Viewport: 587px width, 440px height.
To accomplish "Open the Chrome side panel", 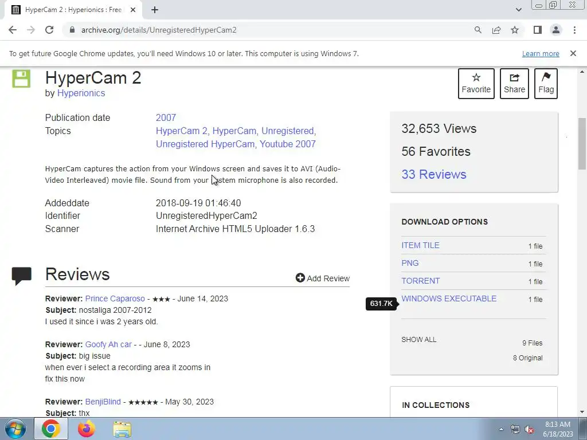I will click(x=538, y=30).
